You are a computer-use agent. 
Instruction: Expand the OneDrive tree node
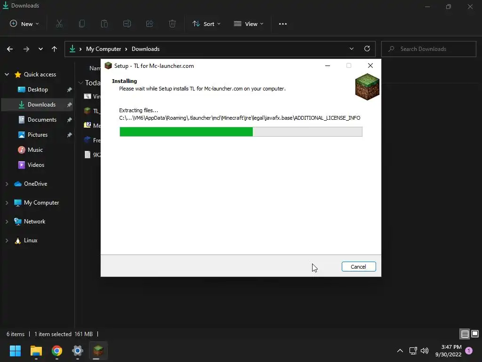click(x=7, y=184)
